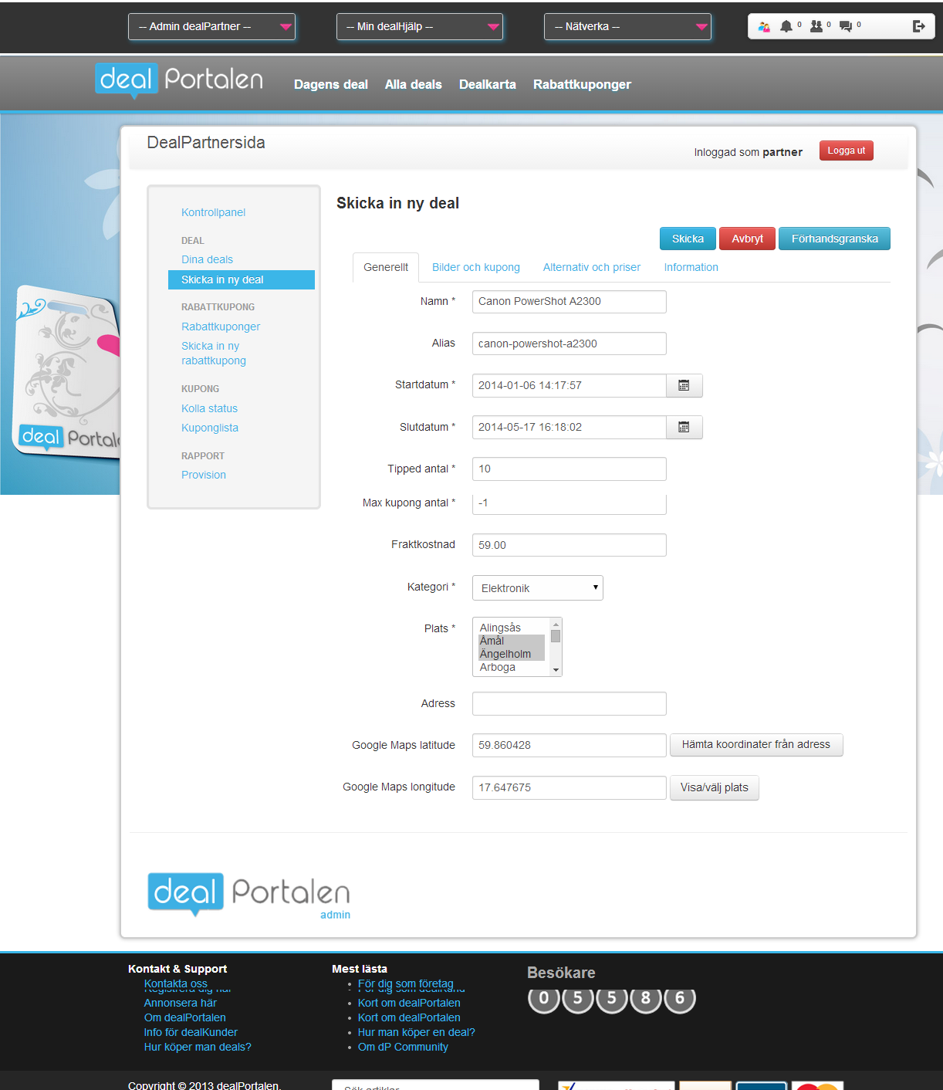Viewport: 943px width, 1090px height.
Task: Open the Dina deals sidebar link
Action: [207, 259]
